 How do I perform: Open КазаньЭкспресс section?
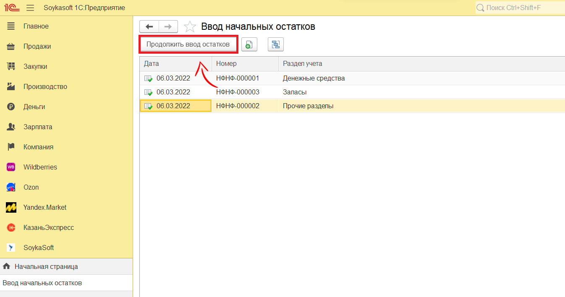point(66,227)
